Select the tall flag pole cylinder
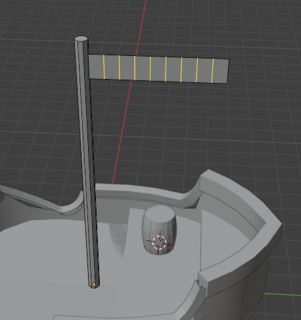Screen dimensions: 301x320 (87, 163)
